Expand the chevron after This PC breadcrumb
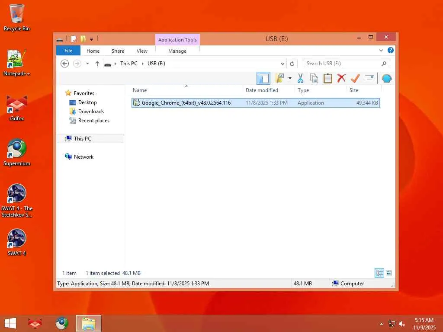443x332 pixels. (142, 64)
